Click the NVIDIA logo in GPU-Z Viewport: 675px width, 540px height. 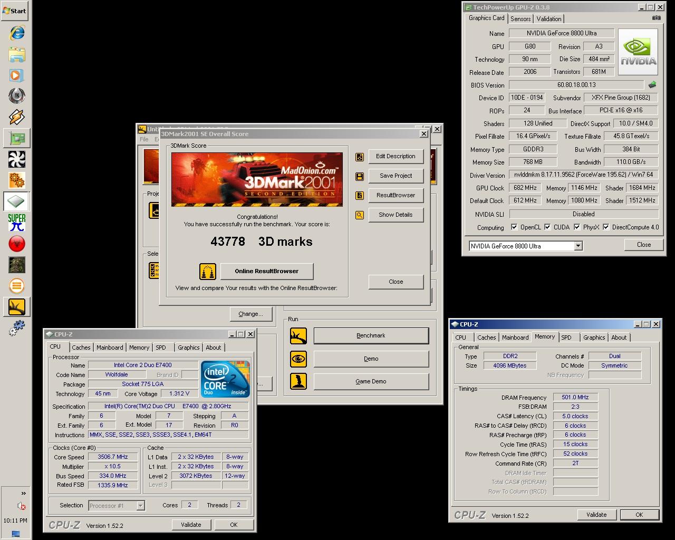638,52
